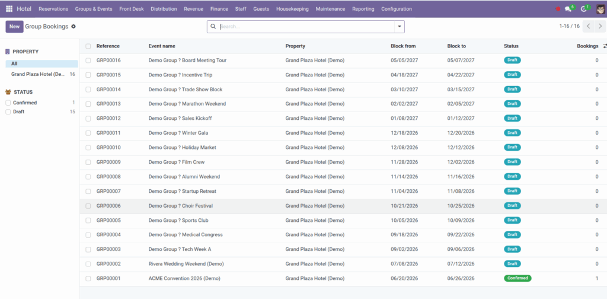Check the GRP00014 row checkbox
This screenshot has height=299, width=607.
tap(88, 90)
